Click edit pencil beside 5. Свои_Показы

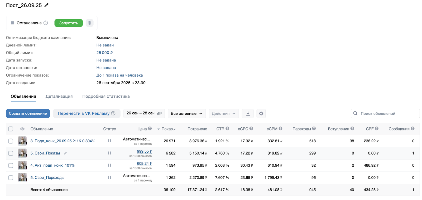coord(65,153)
